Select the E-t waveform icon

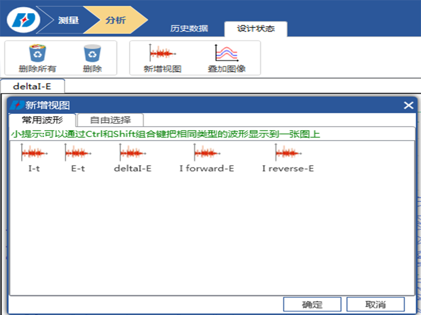[78, 153]
